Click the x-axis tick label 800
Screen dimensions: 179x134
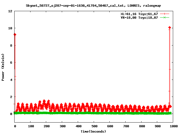[142, 126]
